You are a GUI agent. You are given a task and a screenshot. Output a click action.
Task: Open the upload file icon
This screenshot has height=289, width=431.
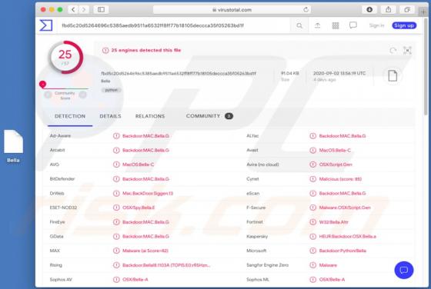(x=317, y=25)
